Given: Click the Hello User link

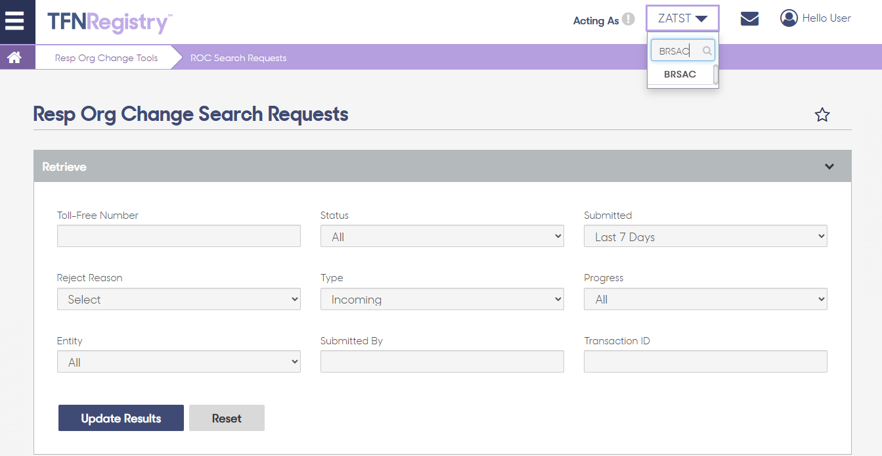Looking at the screenshot, I should (x=826, y=18).
